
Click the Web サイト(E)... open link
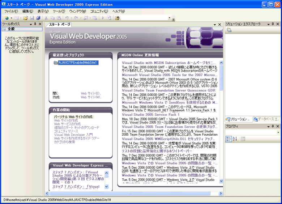click(x=91, y=93)
